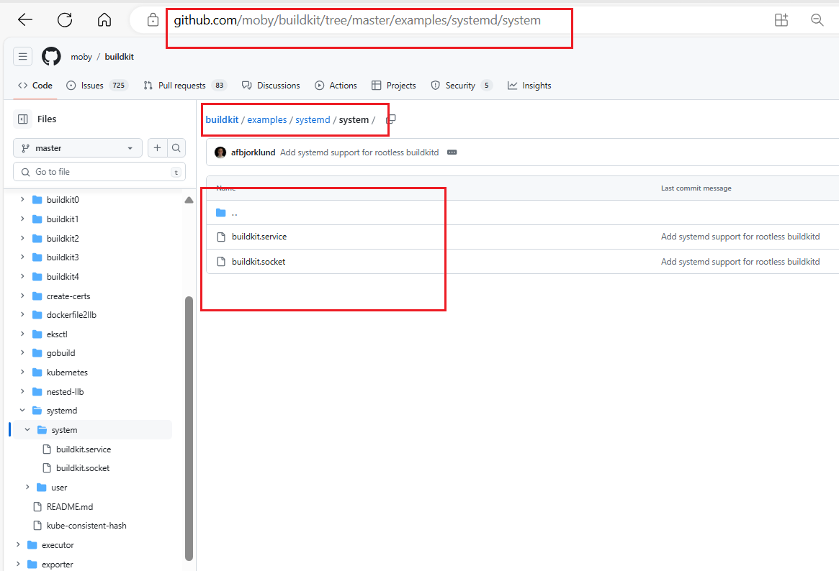Collapse the systemd folder
Image resolution: width=839 pixels, height=571 pixels.
(x=22, y=410)
